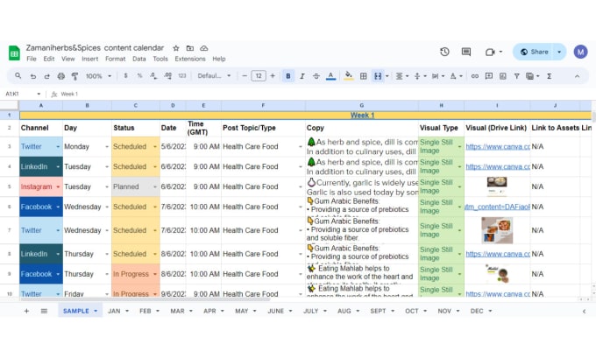The height and width of the screenshot is (358, 596).
Task: Open the font family Default dropdown
Action: (x=214, y=76)
